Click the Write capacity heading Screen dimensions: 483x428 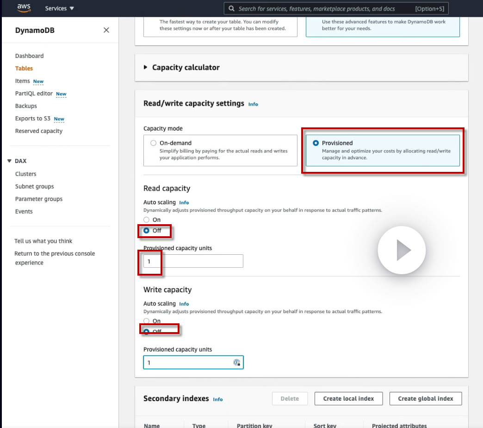tap(167, 290)
